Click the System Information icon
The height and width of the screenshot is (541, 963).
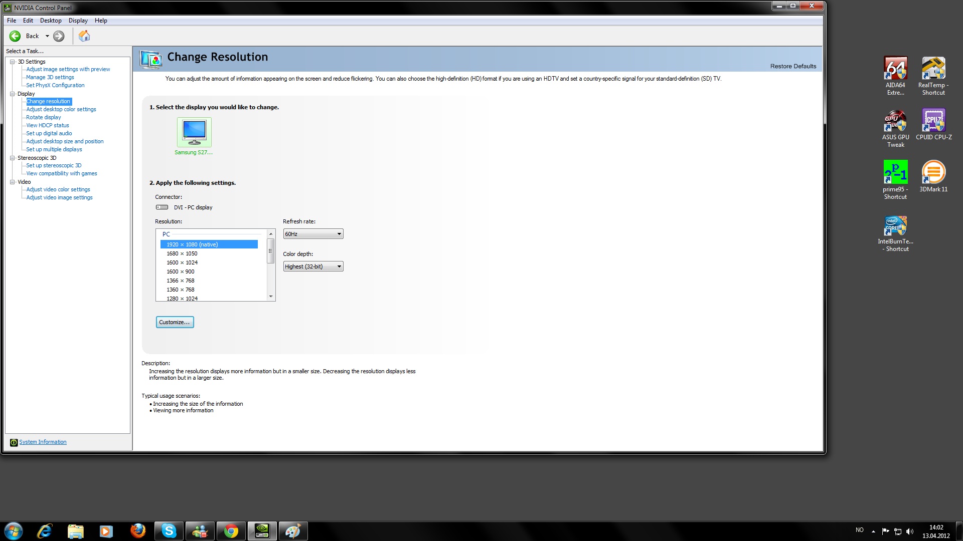pyautogui.click(x=14, y=442)
